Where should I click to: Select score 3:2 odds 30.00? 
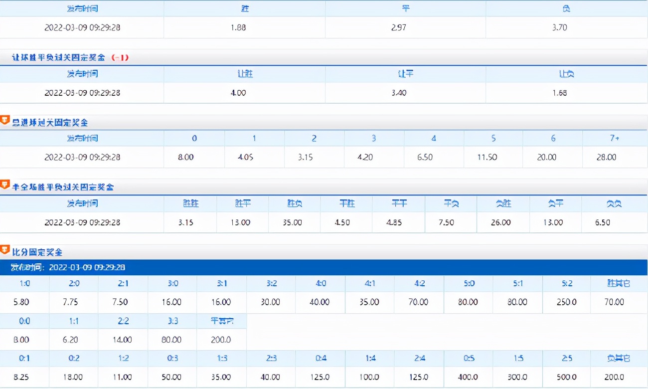pyautogui.click(x=270, y=302)
